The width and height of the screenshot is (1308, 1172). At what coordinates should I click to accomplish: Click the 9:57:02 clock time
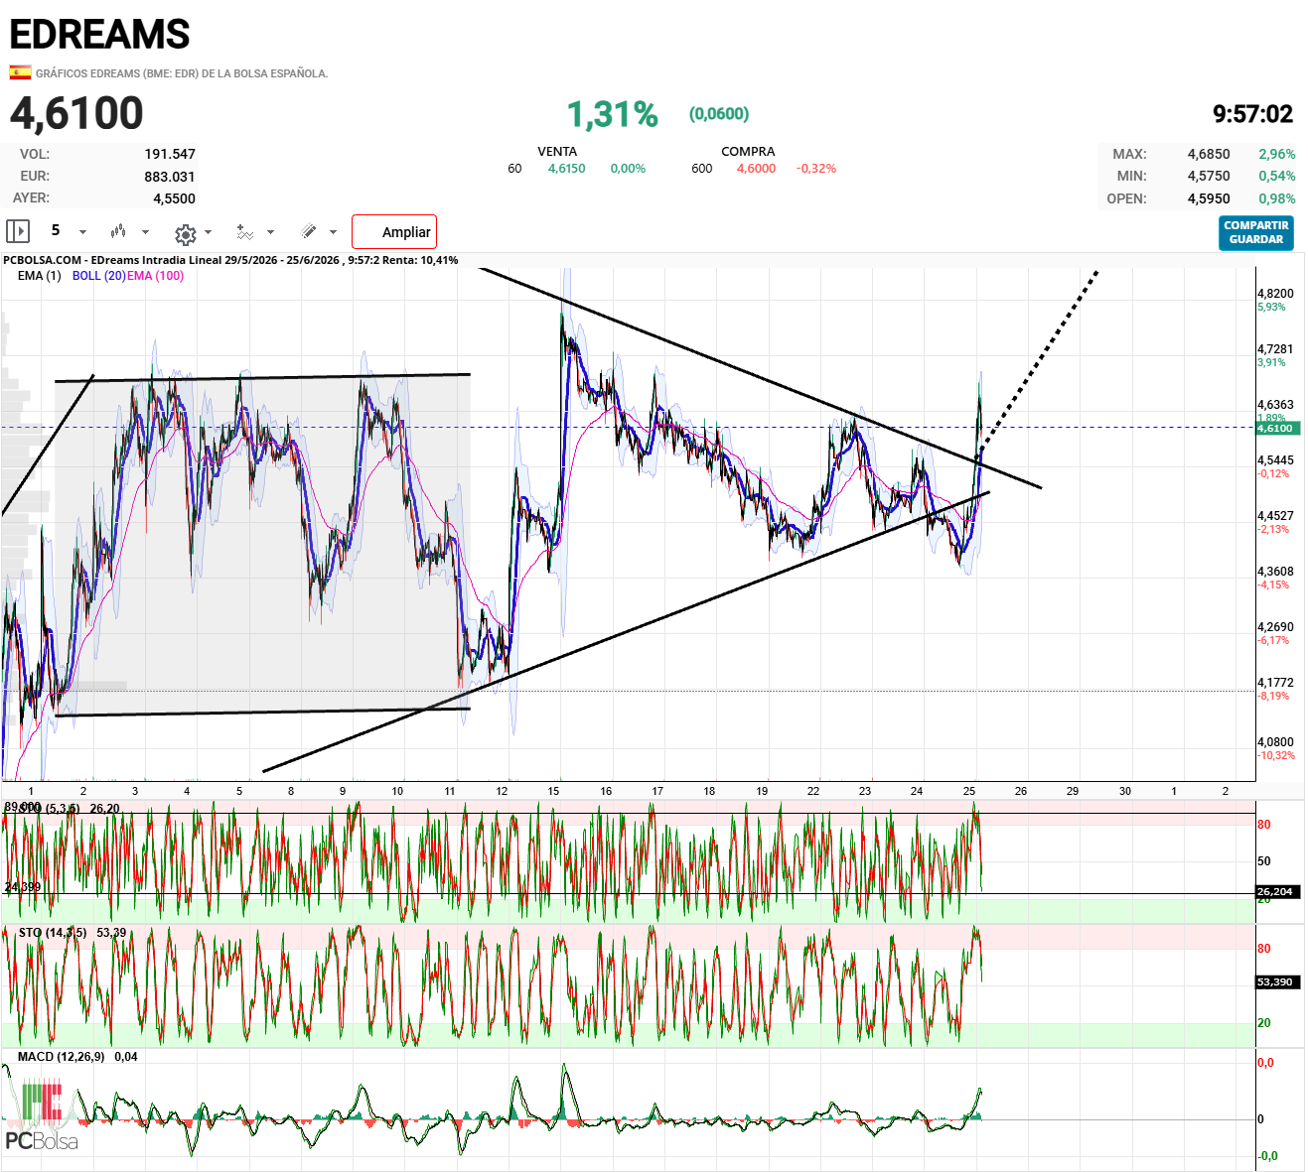coord(1252,114)
